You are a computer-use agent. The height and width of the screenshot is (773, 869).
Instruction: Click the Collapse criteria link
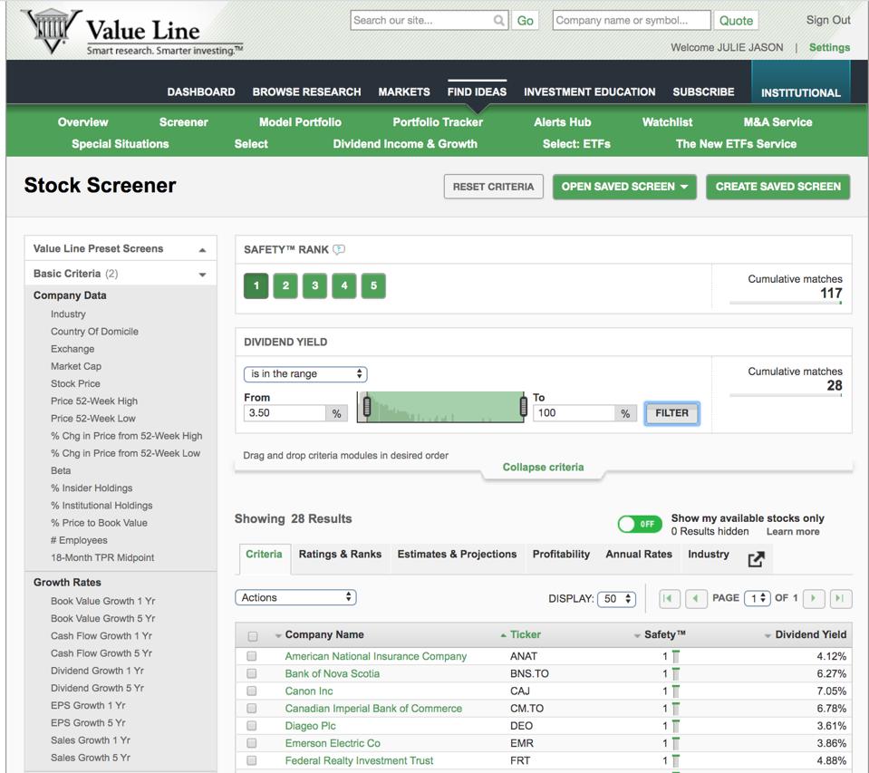pos(543,468)
